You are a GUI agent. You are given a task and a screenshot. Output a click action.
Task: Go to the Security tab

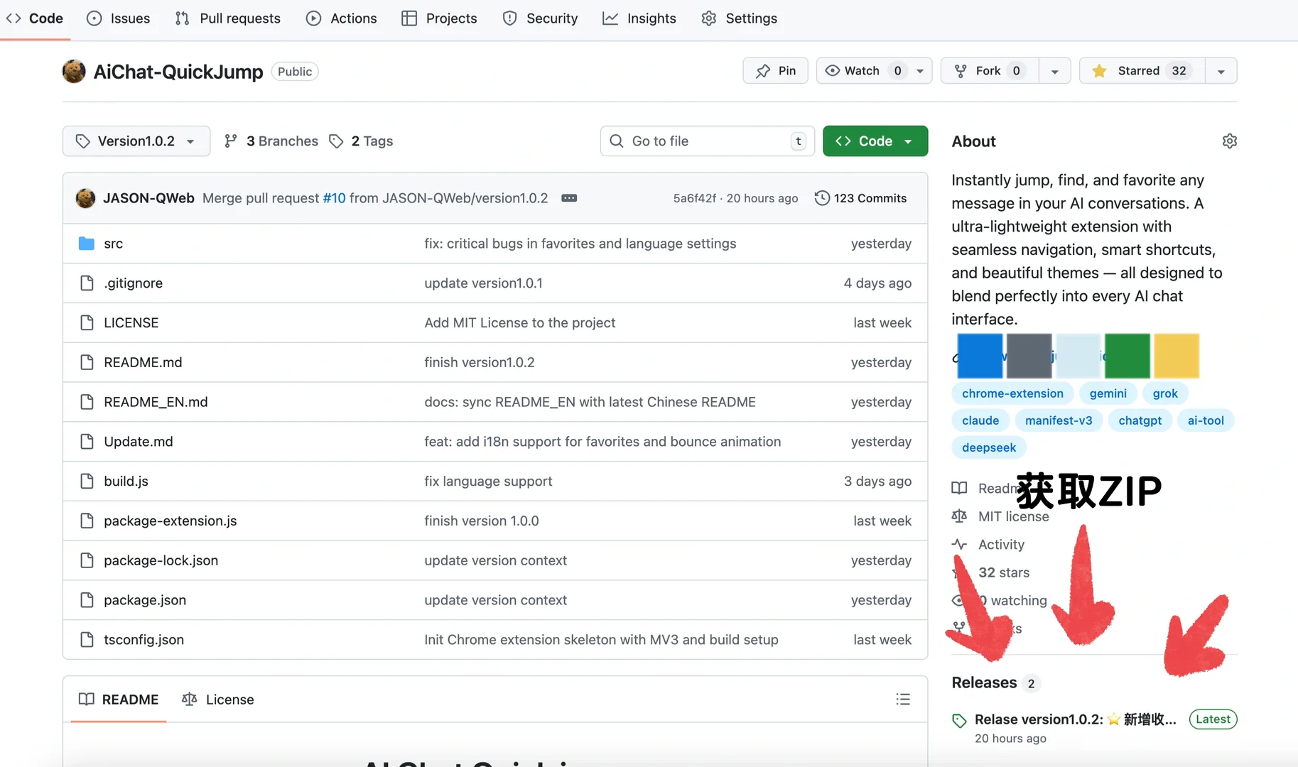coord(540,18)
